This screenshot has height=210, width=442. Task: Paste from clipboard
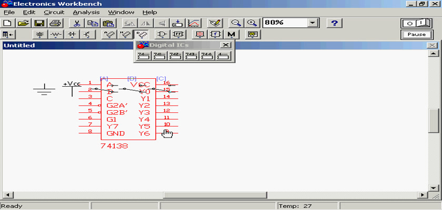point(108,23)
